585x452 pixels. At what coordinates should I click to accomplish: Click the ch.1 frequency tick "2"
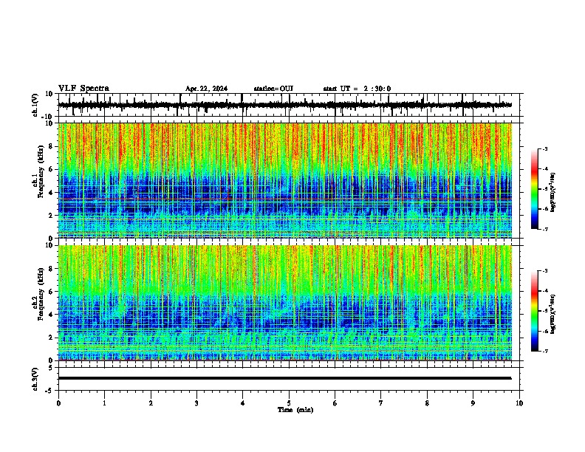click(x=51, y=215)
